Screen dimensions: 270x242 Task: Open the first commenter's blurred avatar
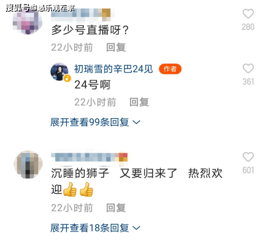28,21
